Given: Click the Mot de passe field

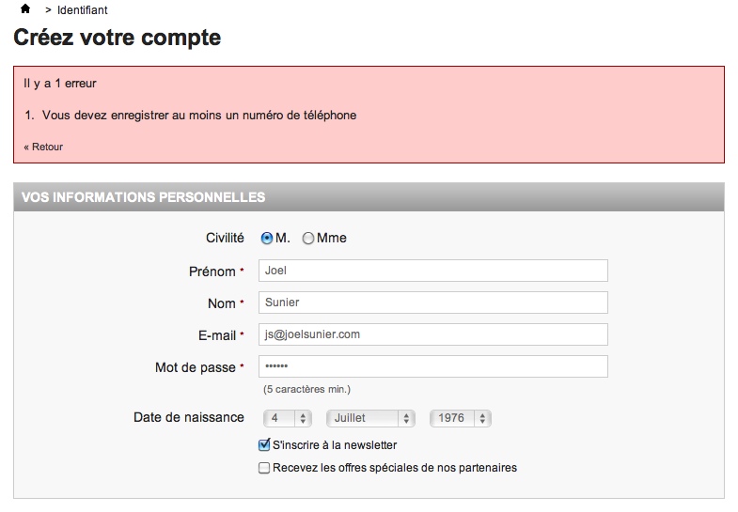Looking at the screenshot, I should pyautogui.click(x=433, y=366).
